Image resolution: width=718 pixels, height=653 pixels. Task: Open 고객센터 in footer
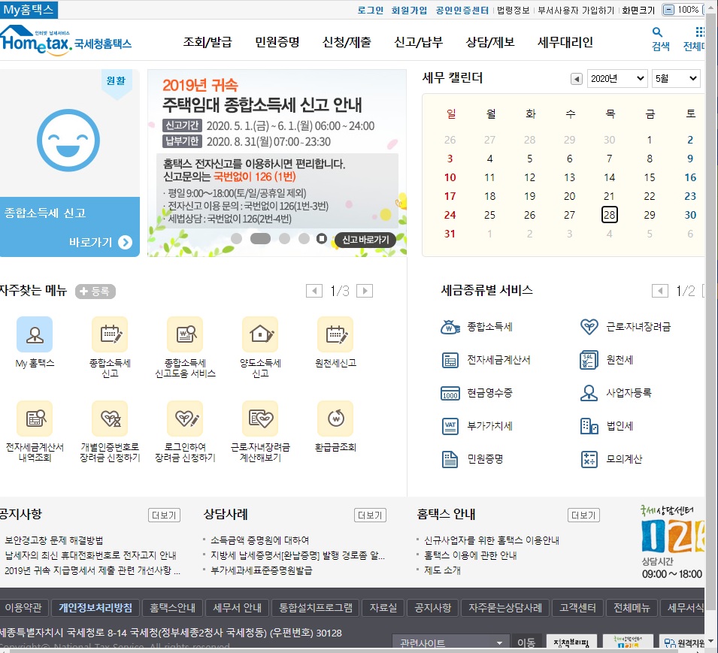[578, 608]
